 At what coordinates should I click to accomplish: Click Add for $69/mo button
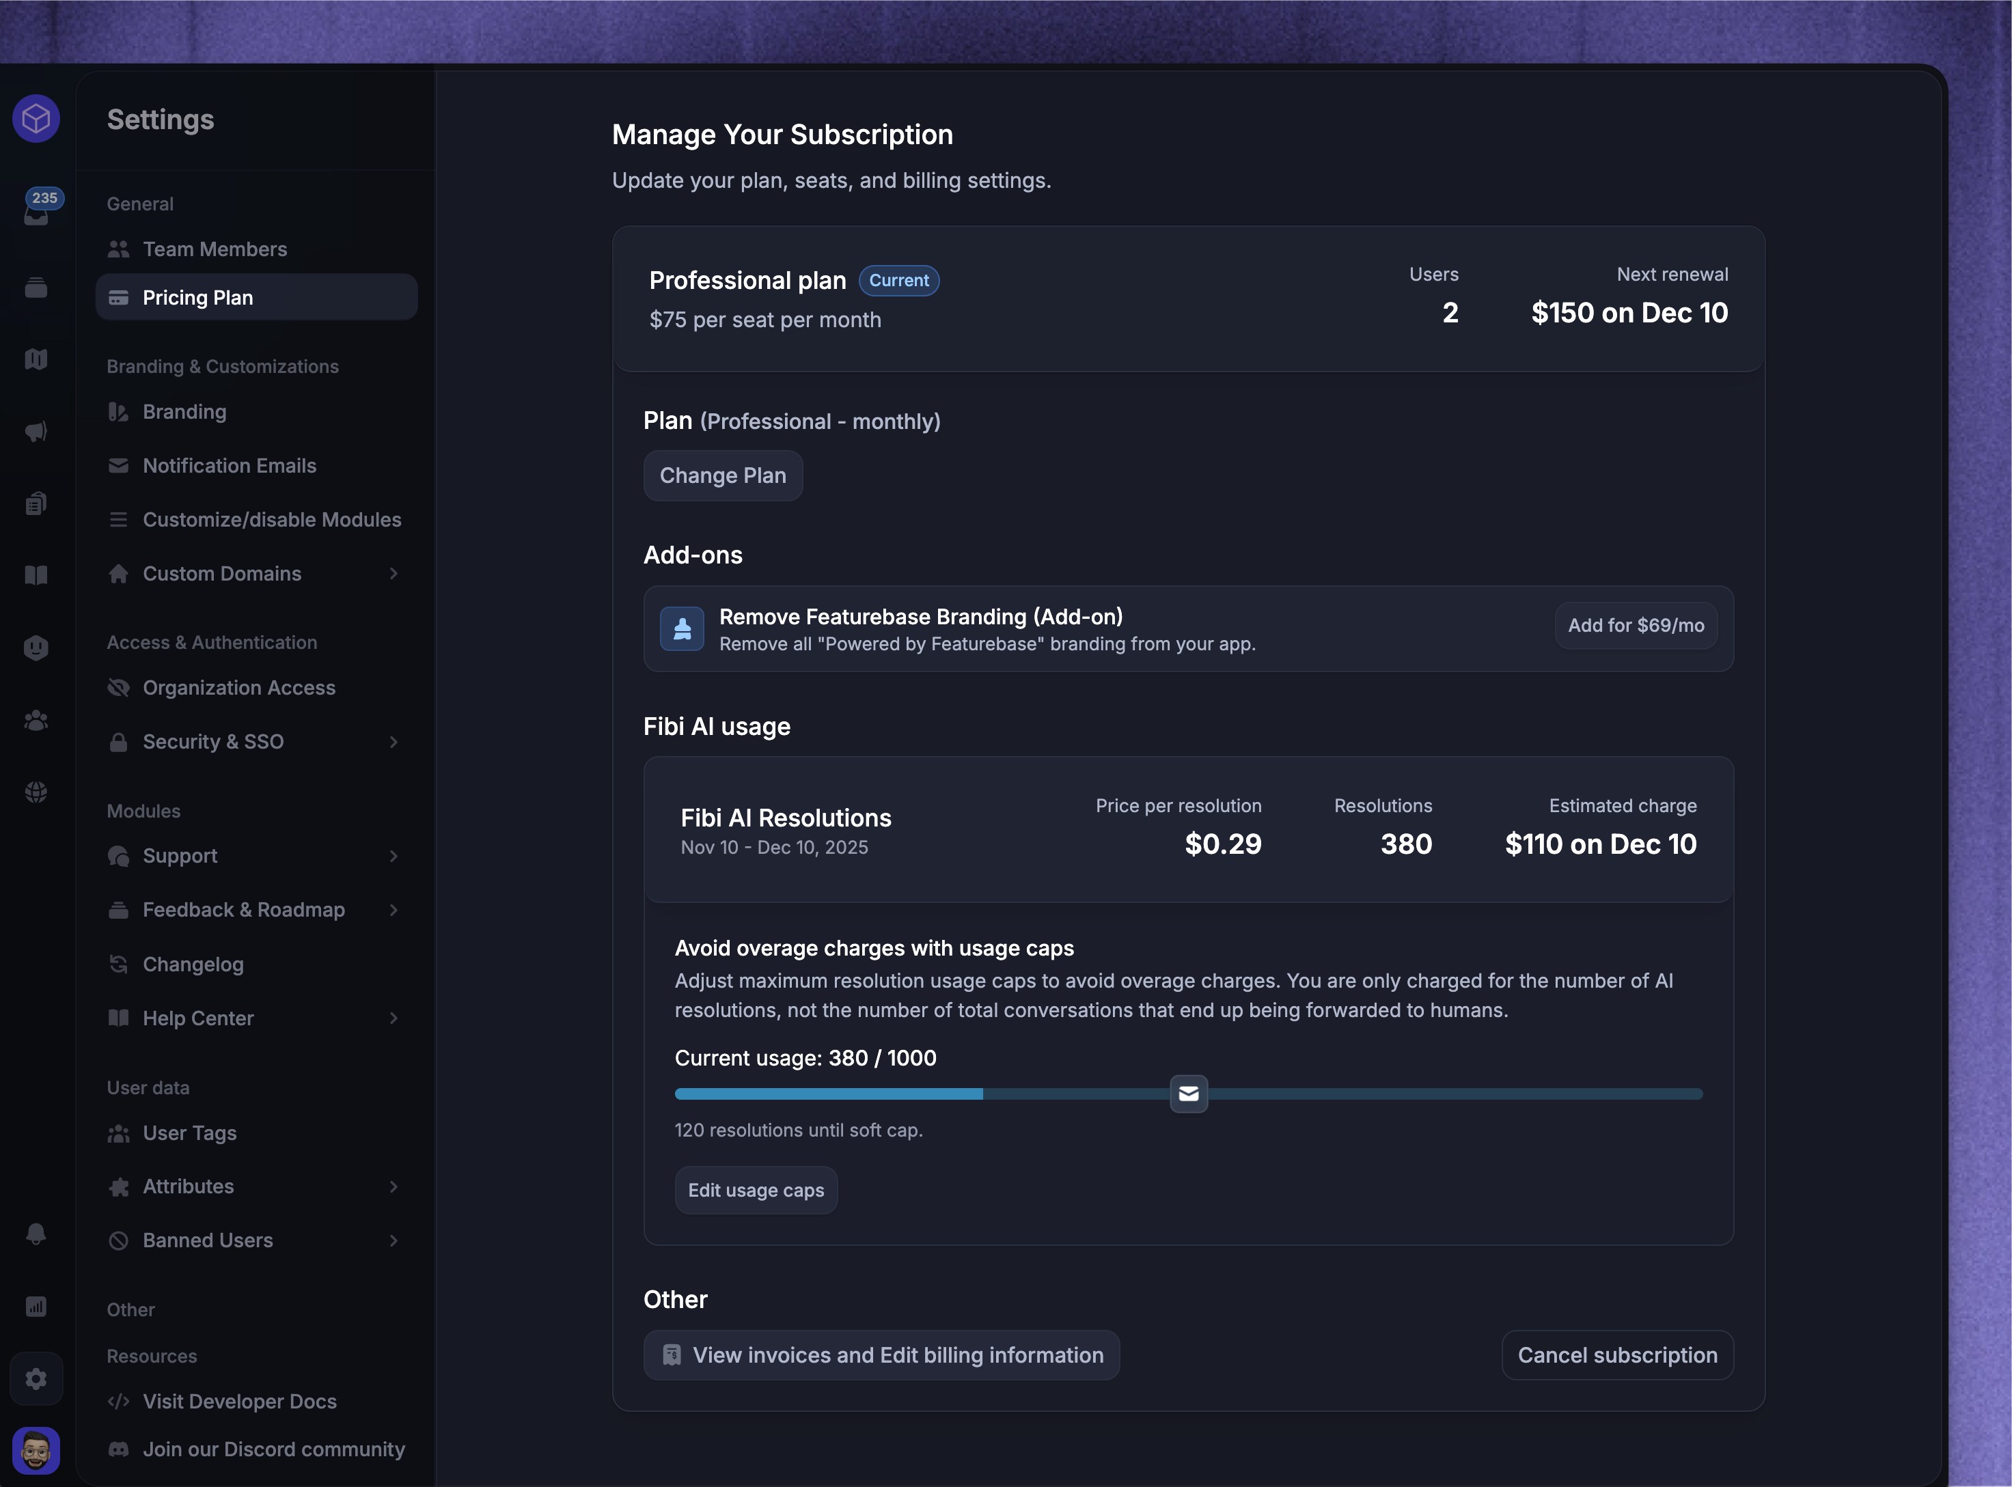coord(1636,626)
